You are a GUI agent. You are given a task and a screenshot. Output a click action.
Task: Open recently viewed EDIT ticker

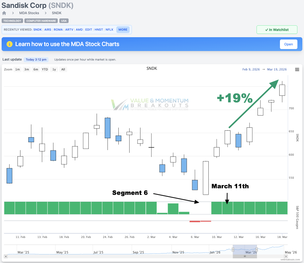point(89,30)
